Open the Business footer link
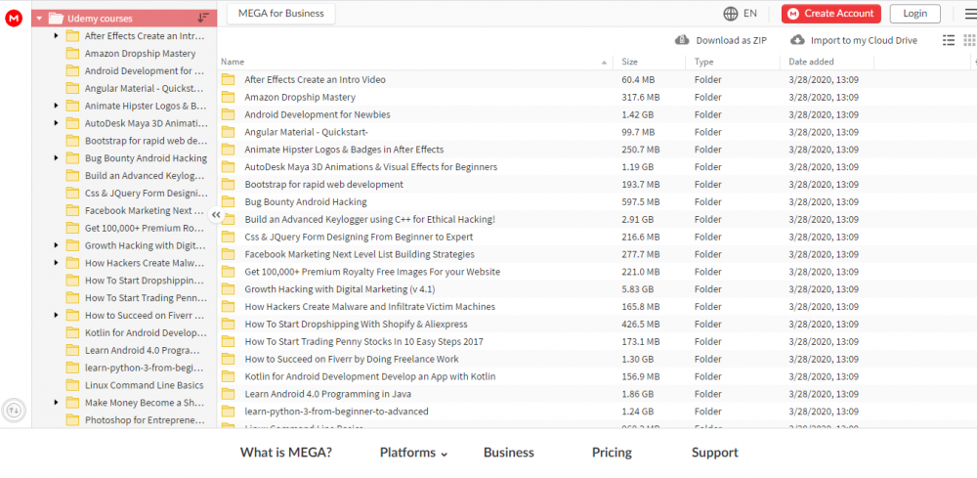The height and width of the screenshot is (478, 977). click(x=508, y=453)
